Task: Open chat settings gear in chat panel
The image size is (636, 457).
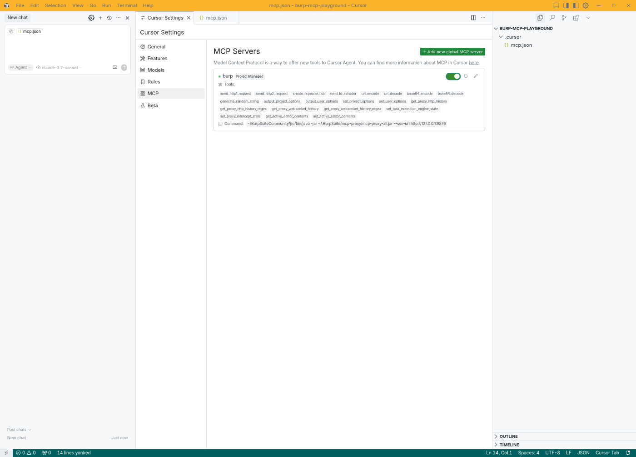Action: point(91,18)
